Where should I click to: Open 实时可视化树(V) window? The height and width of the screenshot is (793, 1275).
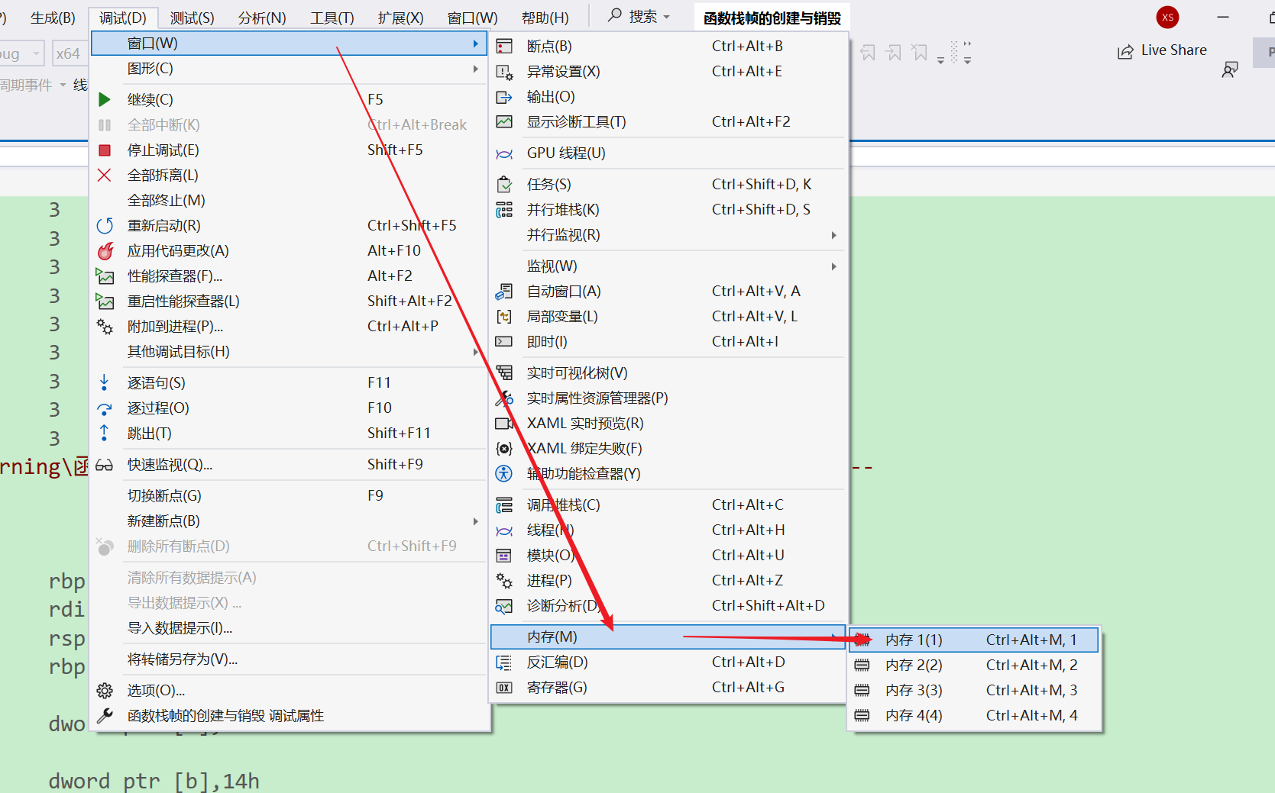point(668,373)
